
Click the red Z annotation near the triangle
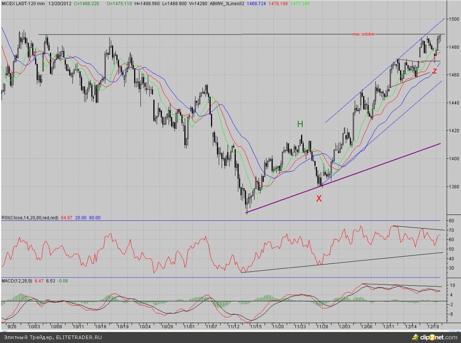435,71
